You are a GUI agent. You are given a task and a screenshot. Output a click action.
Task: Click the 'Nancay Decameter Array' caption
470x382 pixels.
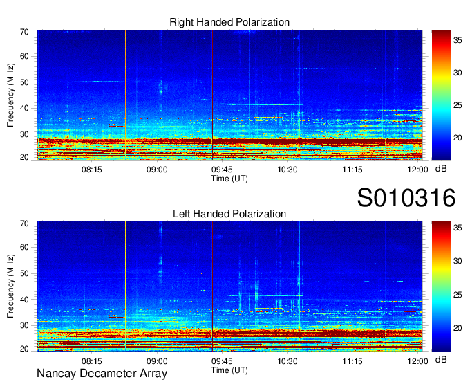(102, 374)
